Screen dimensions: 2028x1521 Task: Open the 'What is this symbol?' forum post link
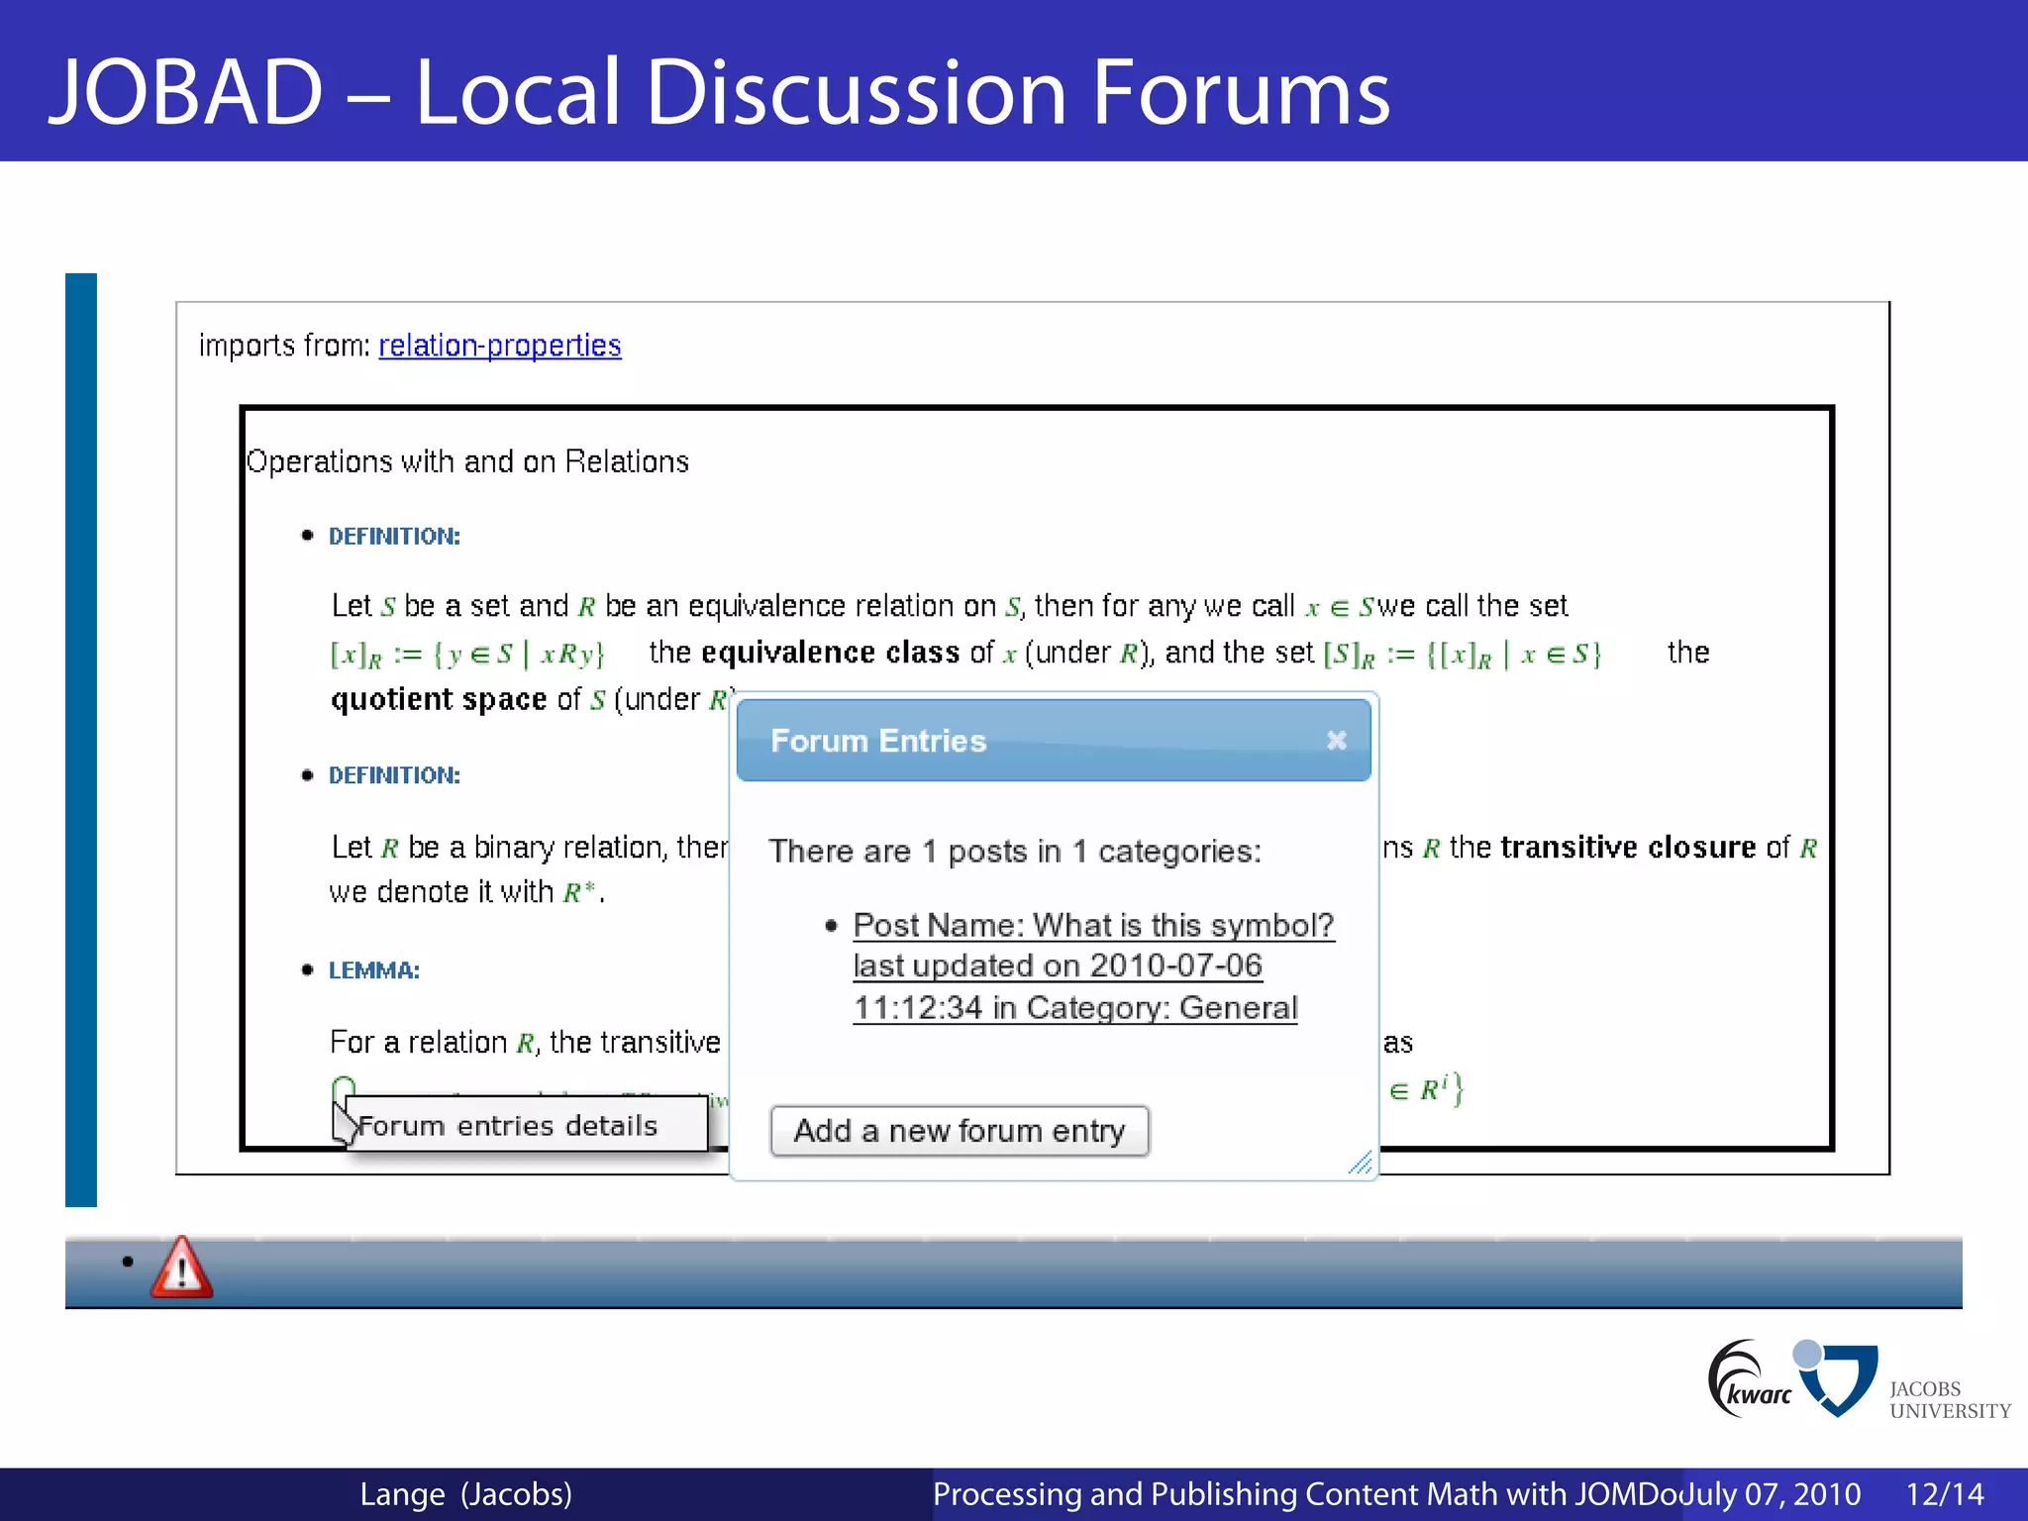(x=1093, y=965)
